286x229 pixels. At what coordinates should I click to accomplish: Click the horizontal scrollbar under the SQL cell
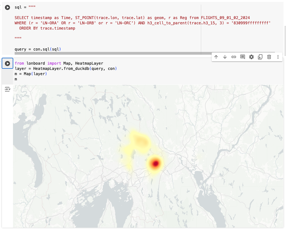pyautogui.click(x=111, y=53)
